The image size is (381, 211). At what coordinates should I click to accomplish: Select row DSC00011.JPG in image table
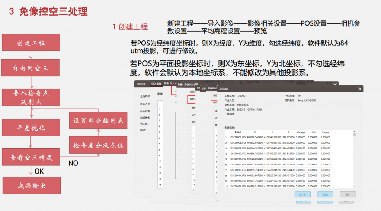[278, 159]
